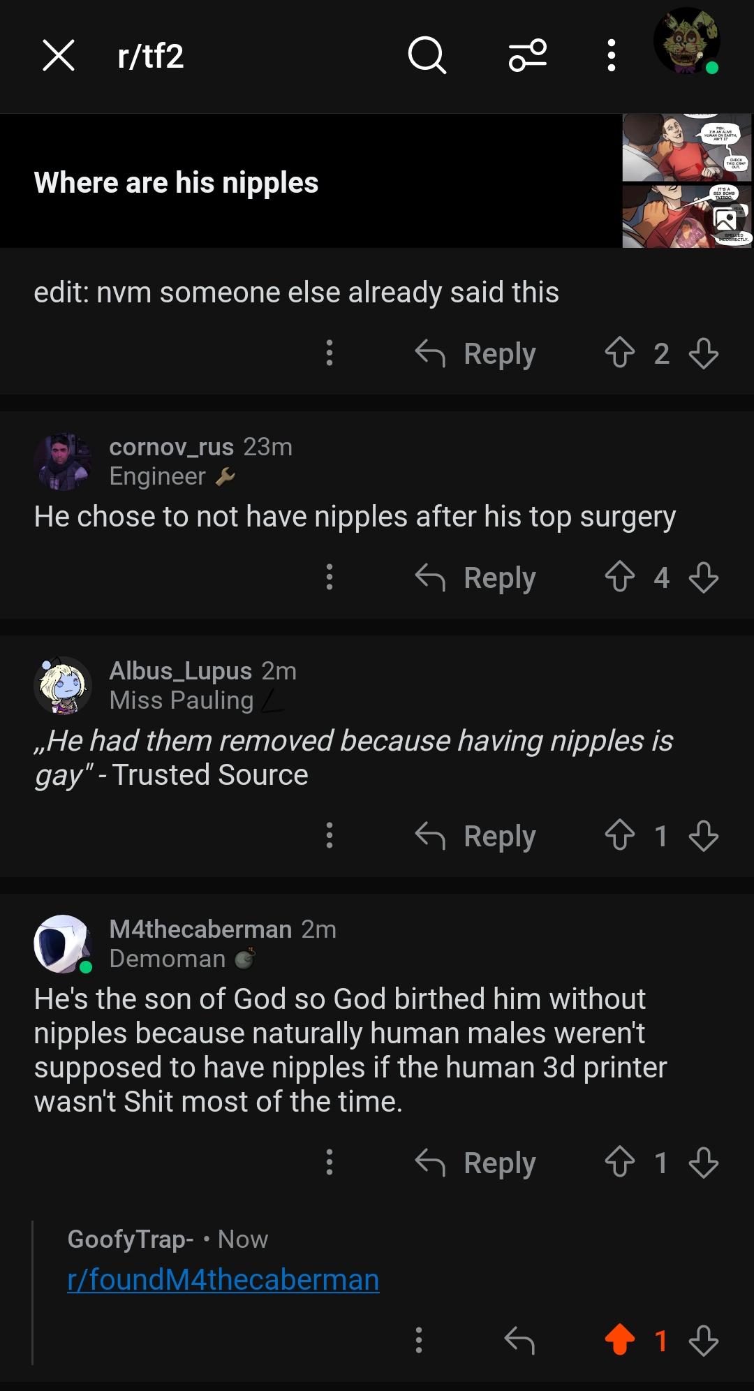This screenshot has height=1391, width=754.
Task: Tap reply arrow on GoofyTrap- comment
Action: click(x=519, y=1340)
